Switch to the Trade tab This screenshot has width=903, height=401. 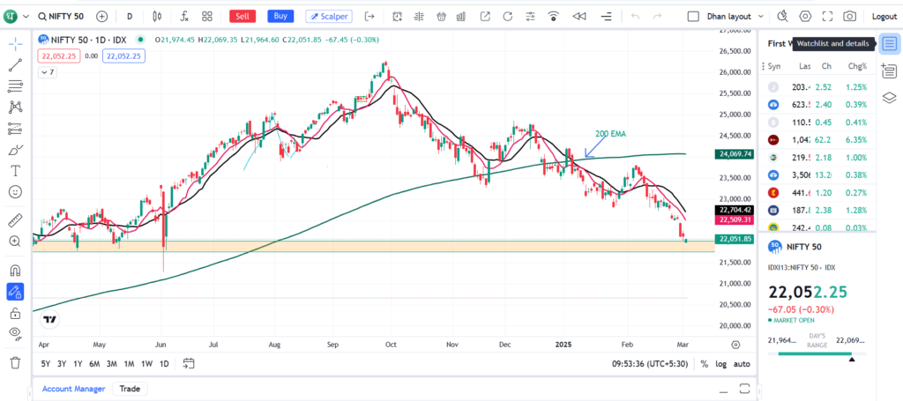[x=130, y=389]
